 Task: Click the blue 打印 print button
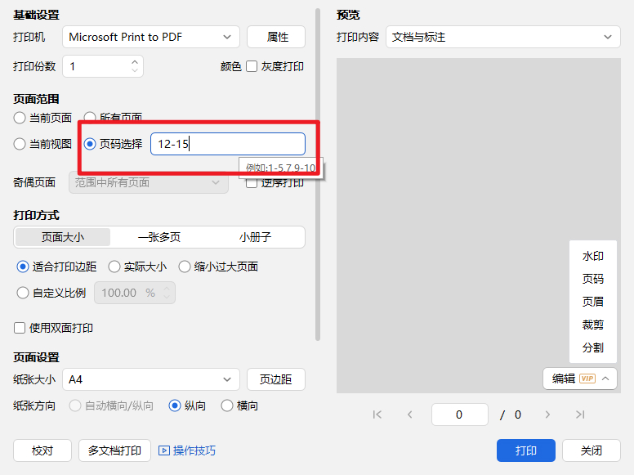point(525,450)
